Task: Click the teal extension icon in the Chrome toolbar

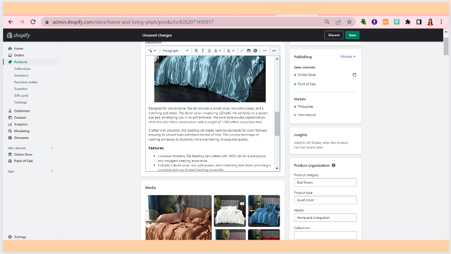Action: 397,22
